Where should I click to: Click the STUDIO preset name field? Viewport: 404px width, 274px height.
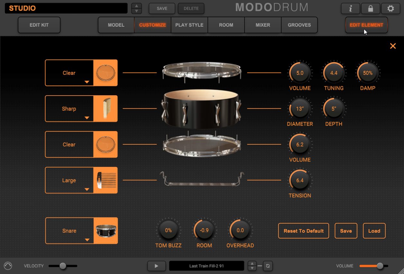tap(66, 8)
